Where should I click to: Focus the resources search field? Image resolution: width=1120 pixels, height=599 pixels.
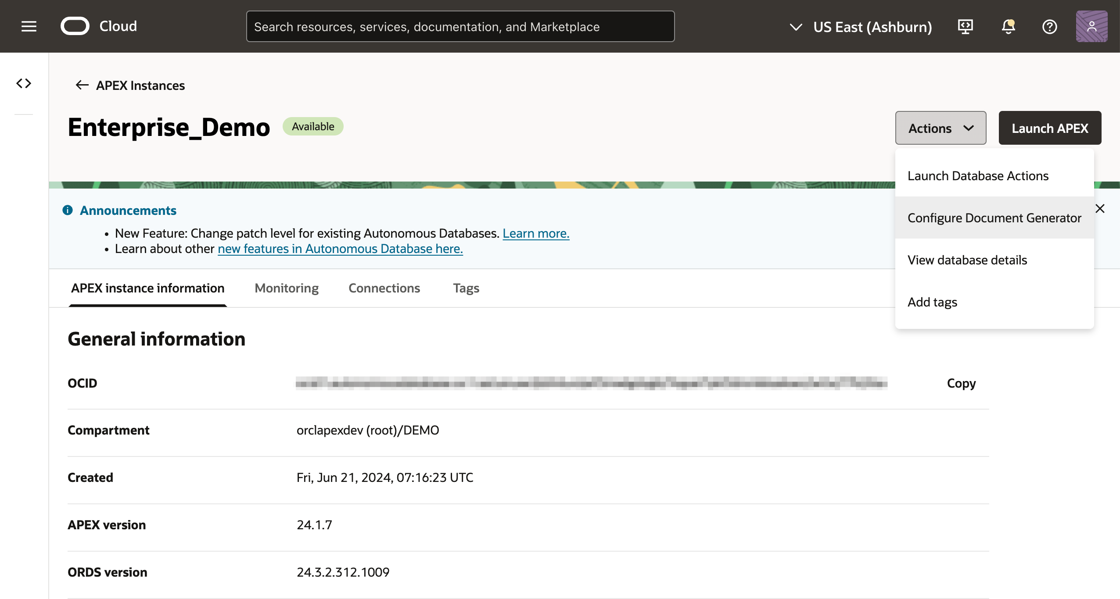[x=460, y=27]
